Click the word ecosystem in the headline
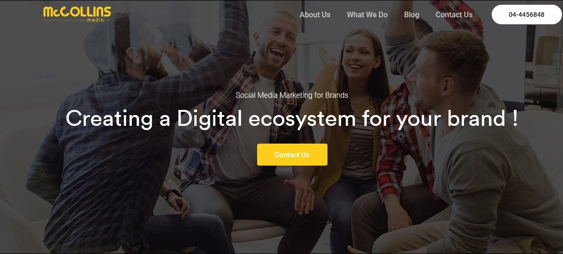This screenshot has width=563, height=254. pos(302,120)
